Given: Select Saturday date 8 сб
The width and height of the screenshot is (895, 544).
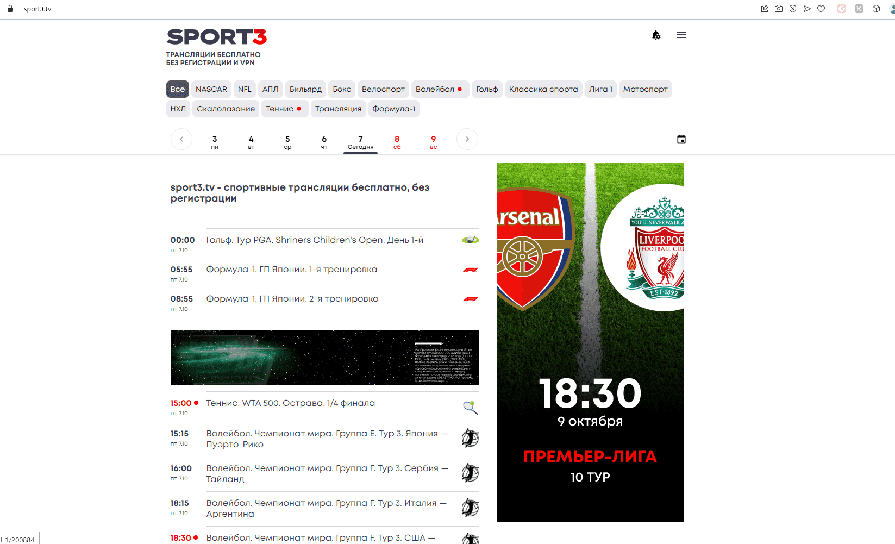Looking at the screenshot, I should coord(397,142).
